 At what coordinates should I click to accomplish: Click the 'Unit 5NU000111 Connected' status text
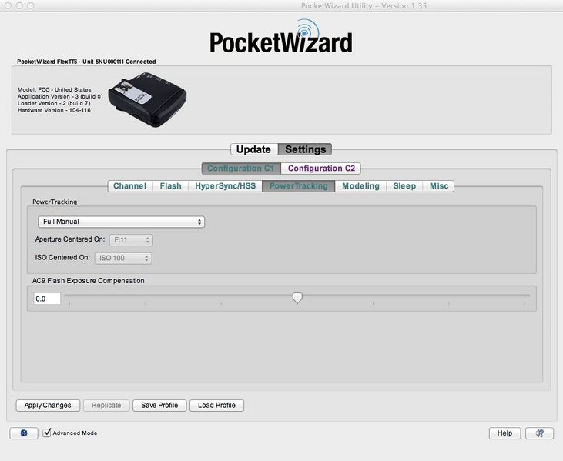pyautogui.click(x=119, y=62)
